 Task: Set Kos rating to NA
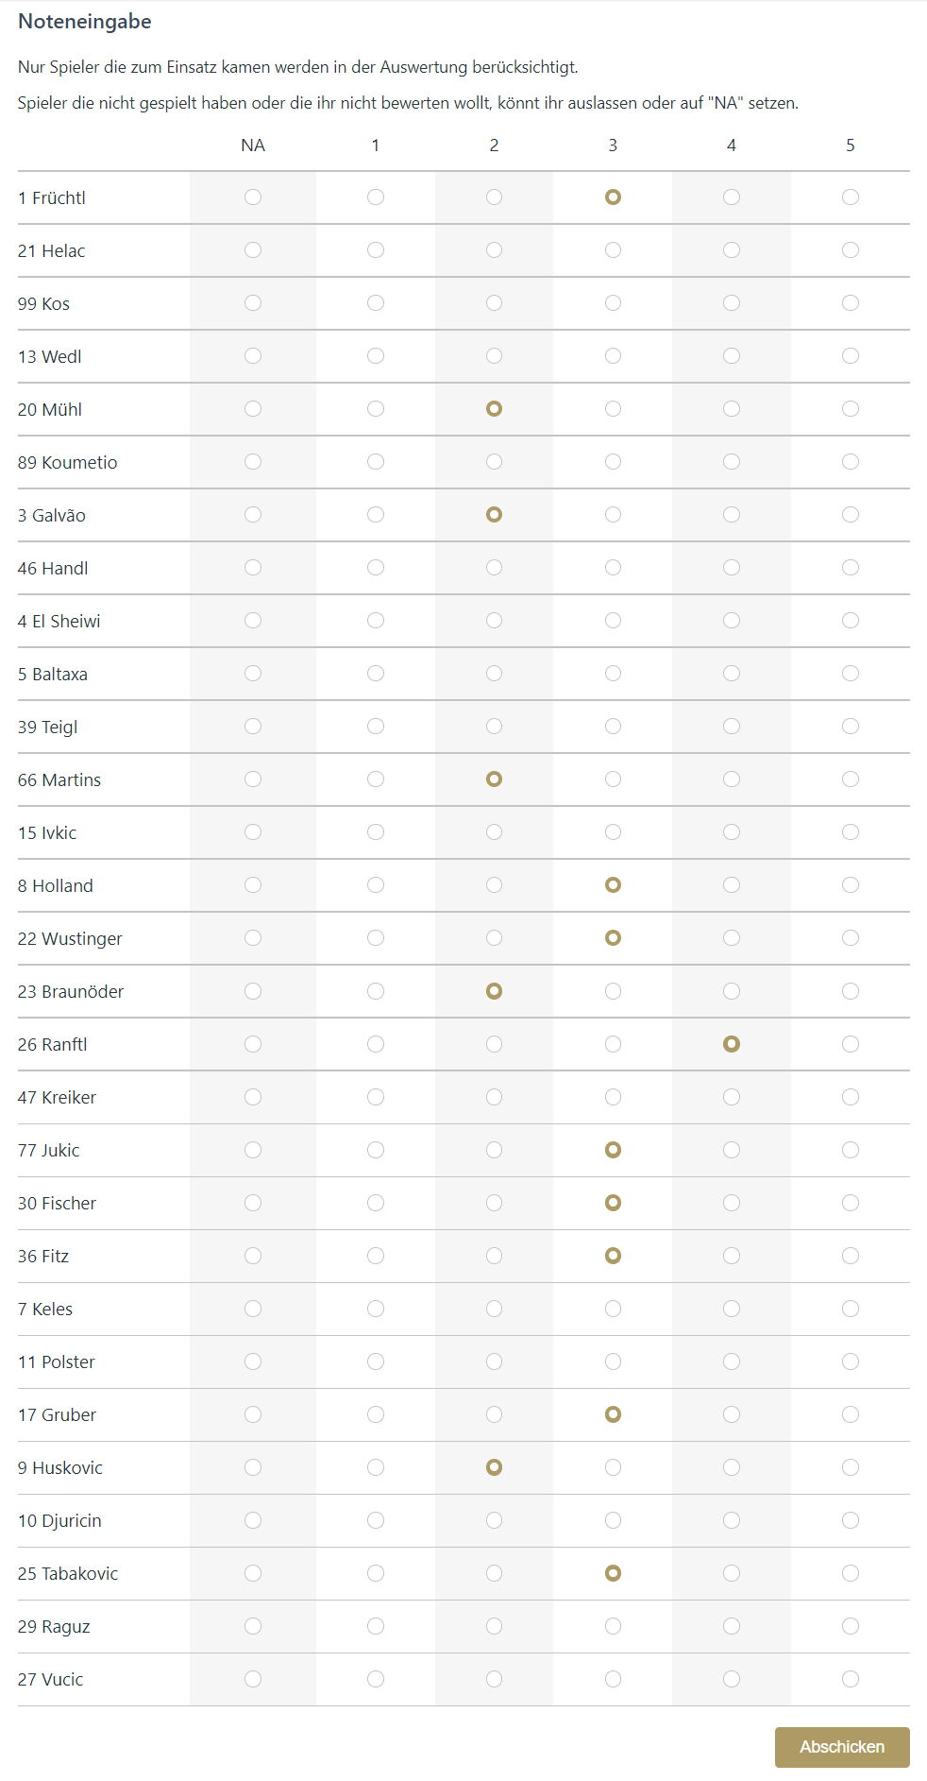tap(253, 303)
